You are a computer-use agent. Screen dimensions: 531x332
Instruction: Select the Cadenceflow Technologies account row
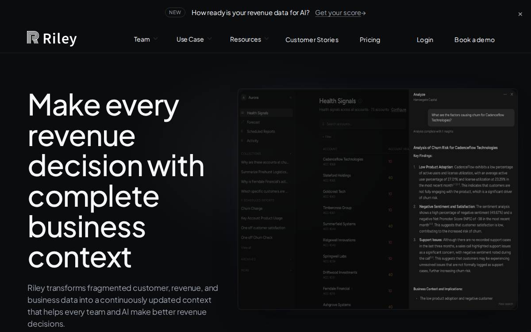coord(364,162)
